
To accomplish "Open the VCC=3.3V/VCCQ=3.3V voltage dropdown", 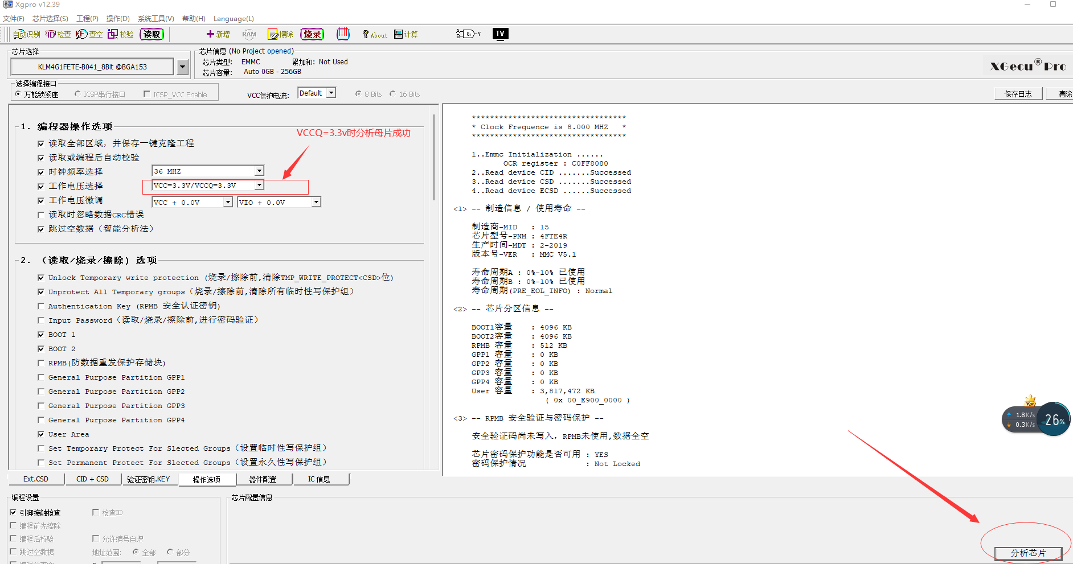I will 259,185.
